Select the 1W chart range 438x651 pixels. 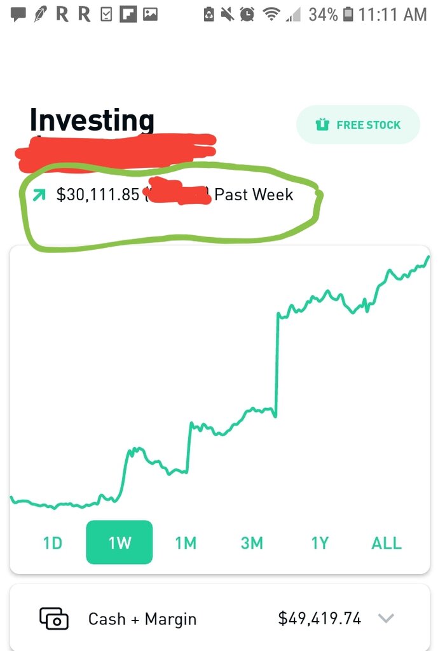(x=119, y=542)
